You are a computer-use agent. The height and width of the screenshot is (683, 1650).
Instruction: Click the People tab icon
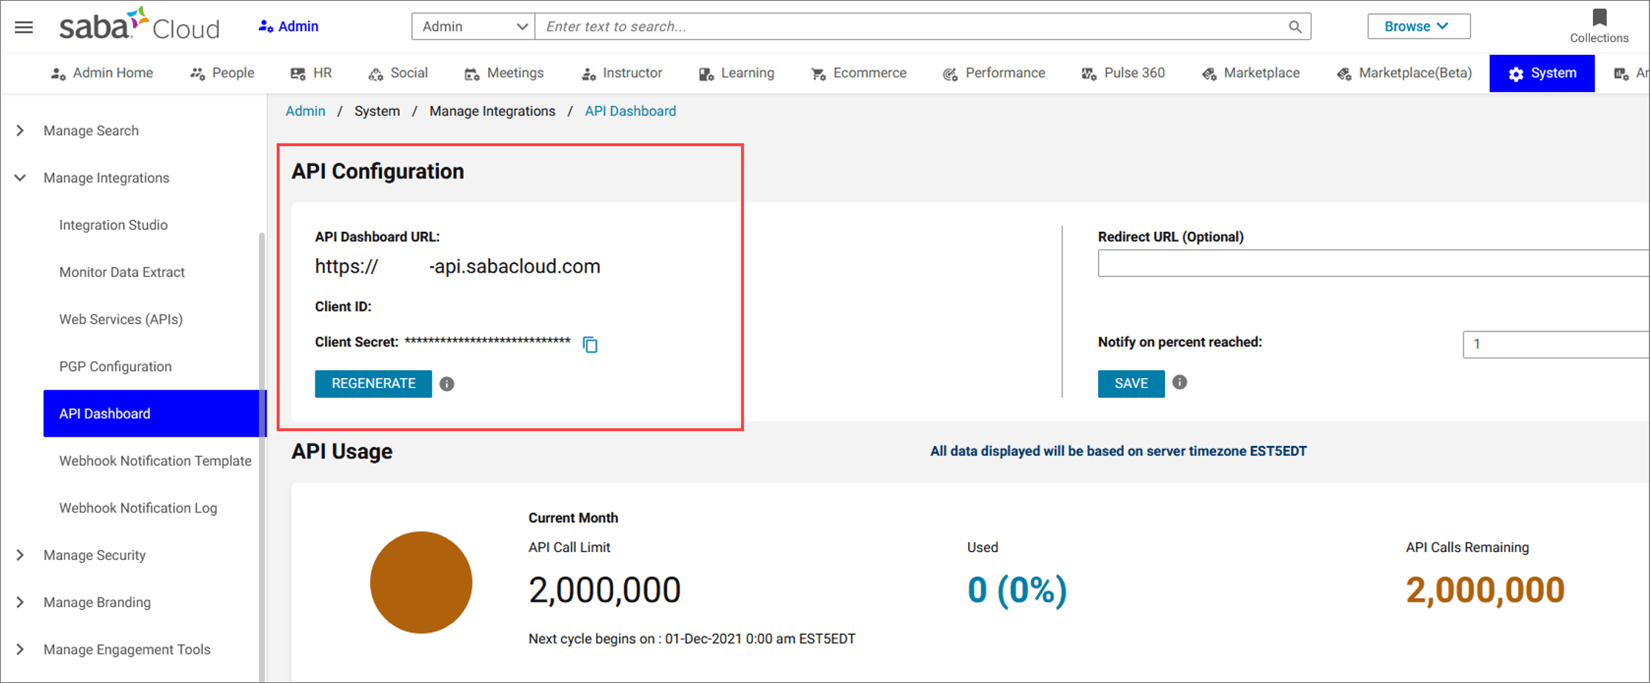(x=198, y=74)
